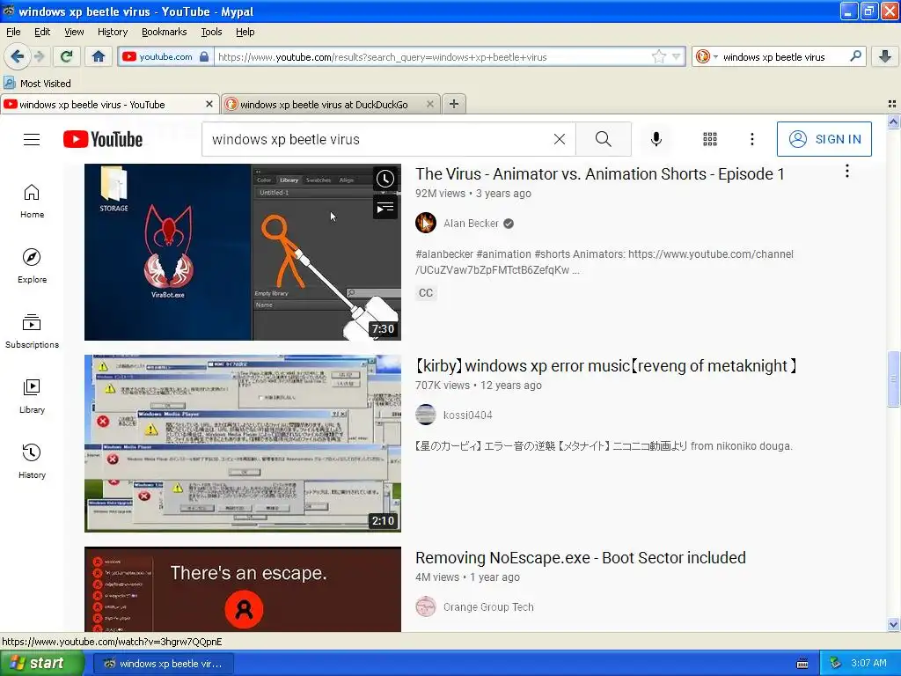Click the SIGN IN button
This screenshot has height=676, width=901.
824,139
